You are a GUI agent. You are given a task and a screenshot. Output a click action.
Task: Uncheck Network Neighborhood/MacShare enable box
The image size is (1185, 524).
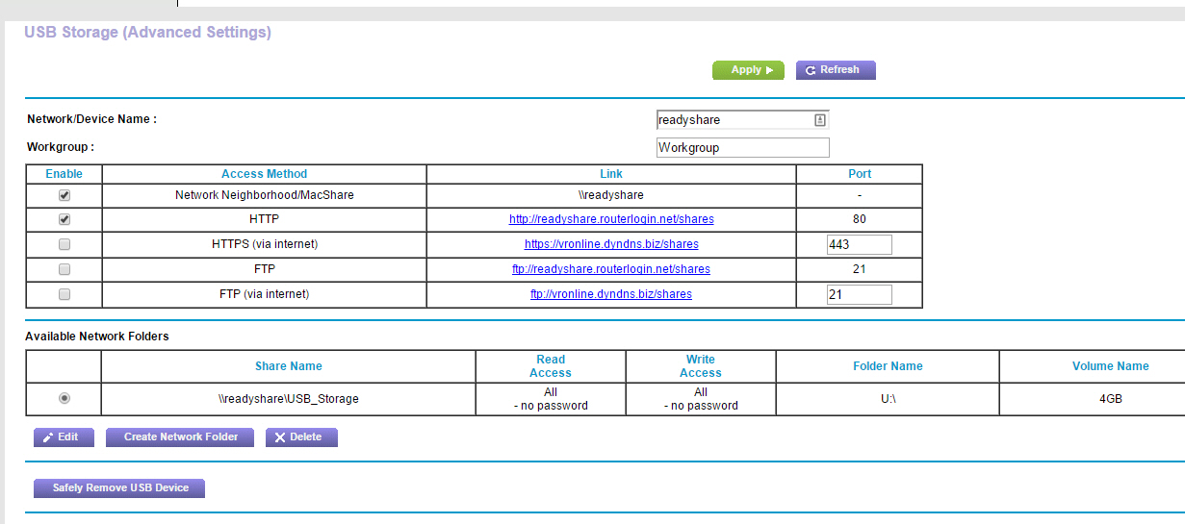click(x=64, y=195)
